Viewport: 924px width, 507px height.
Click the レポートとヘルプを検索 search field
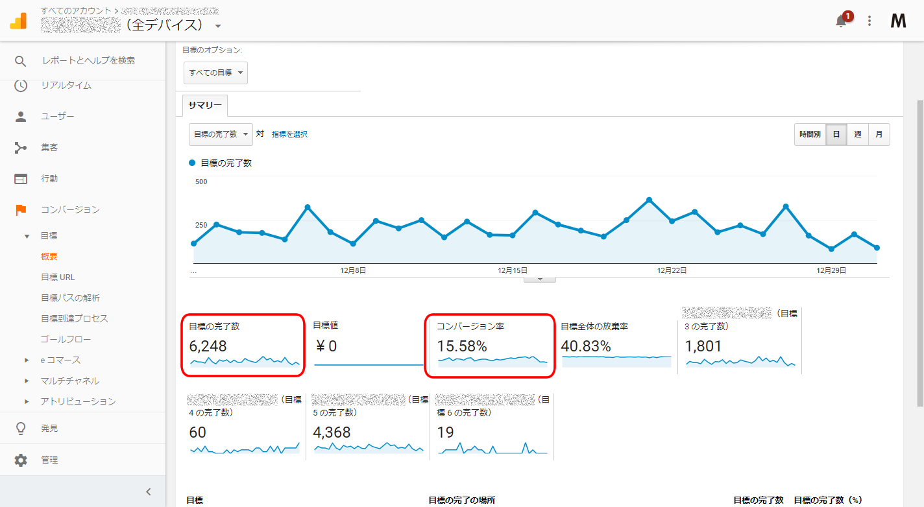88,60
